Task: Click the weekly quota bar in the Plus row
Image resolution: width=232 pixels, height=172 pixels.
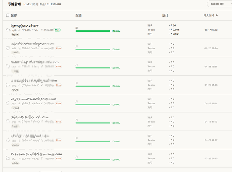Action: [x=93, y=31]
